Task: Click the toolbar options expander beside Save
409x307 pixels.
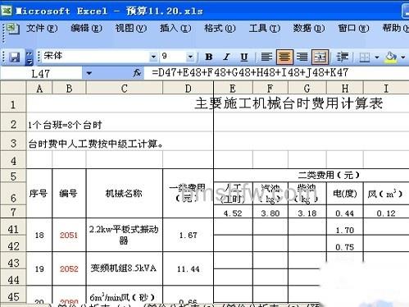Action: pyautogui.click(x=29, y=57)
